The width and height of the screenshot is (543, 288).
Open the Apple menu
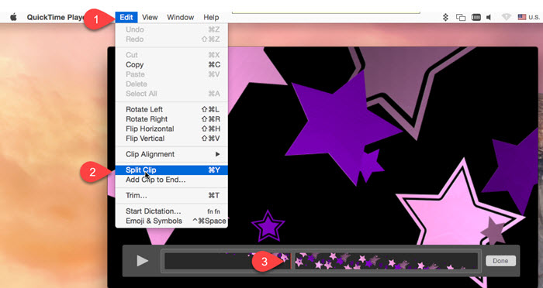(x=13, y=17)
